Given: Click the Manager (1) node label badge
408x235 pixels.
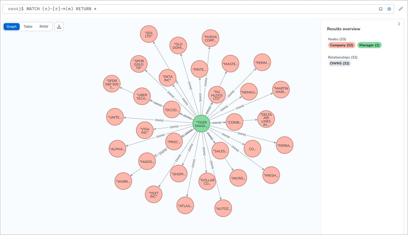Looking at the screenshot, I should 369,45.
